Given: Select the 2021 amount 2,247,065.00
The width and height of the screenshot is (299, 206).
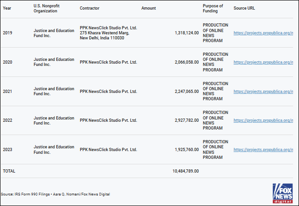Looking at the screenshot, I should [187, 92].
